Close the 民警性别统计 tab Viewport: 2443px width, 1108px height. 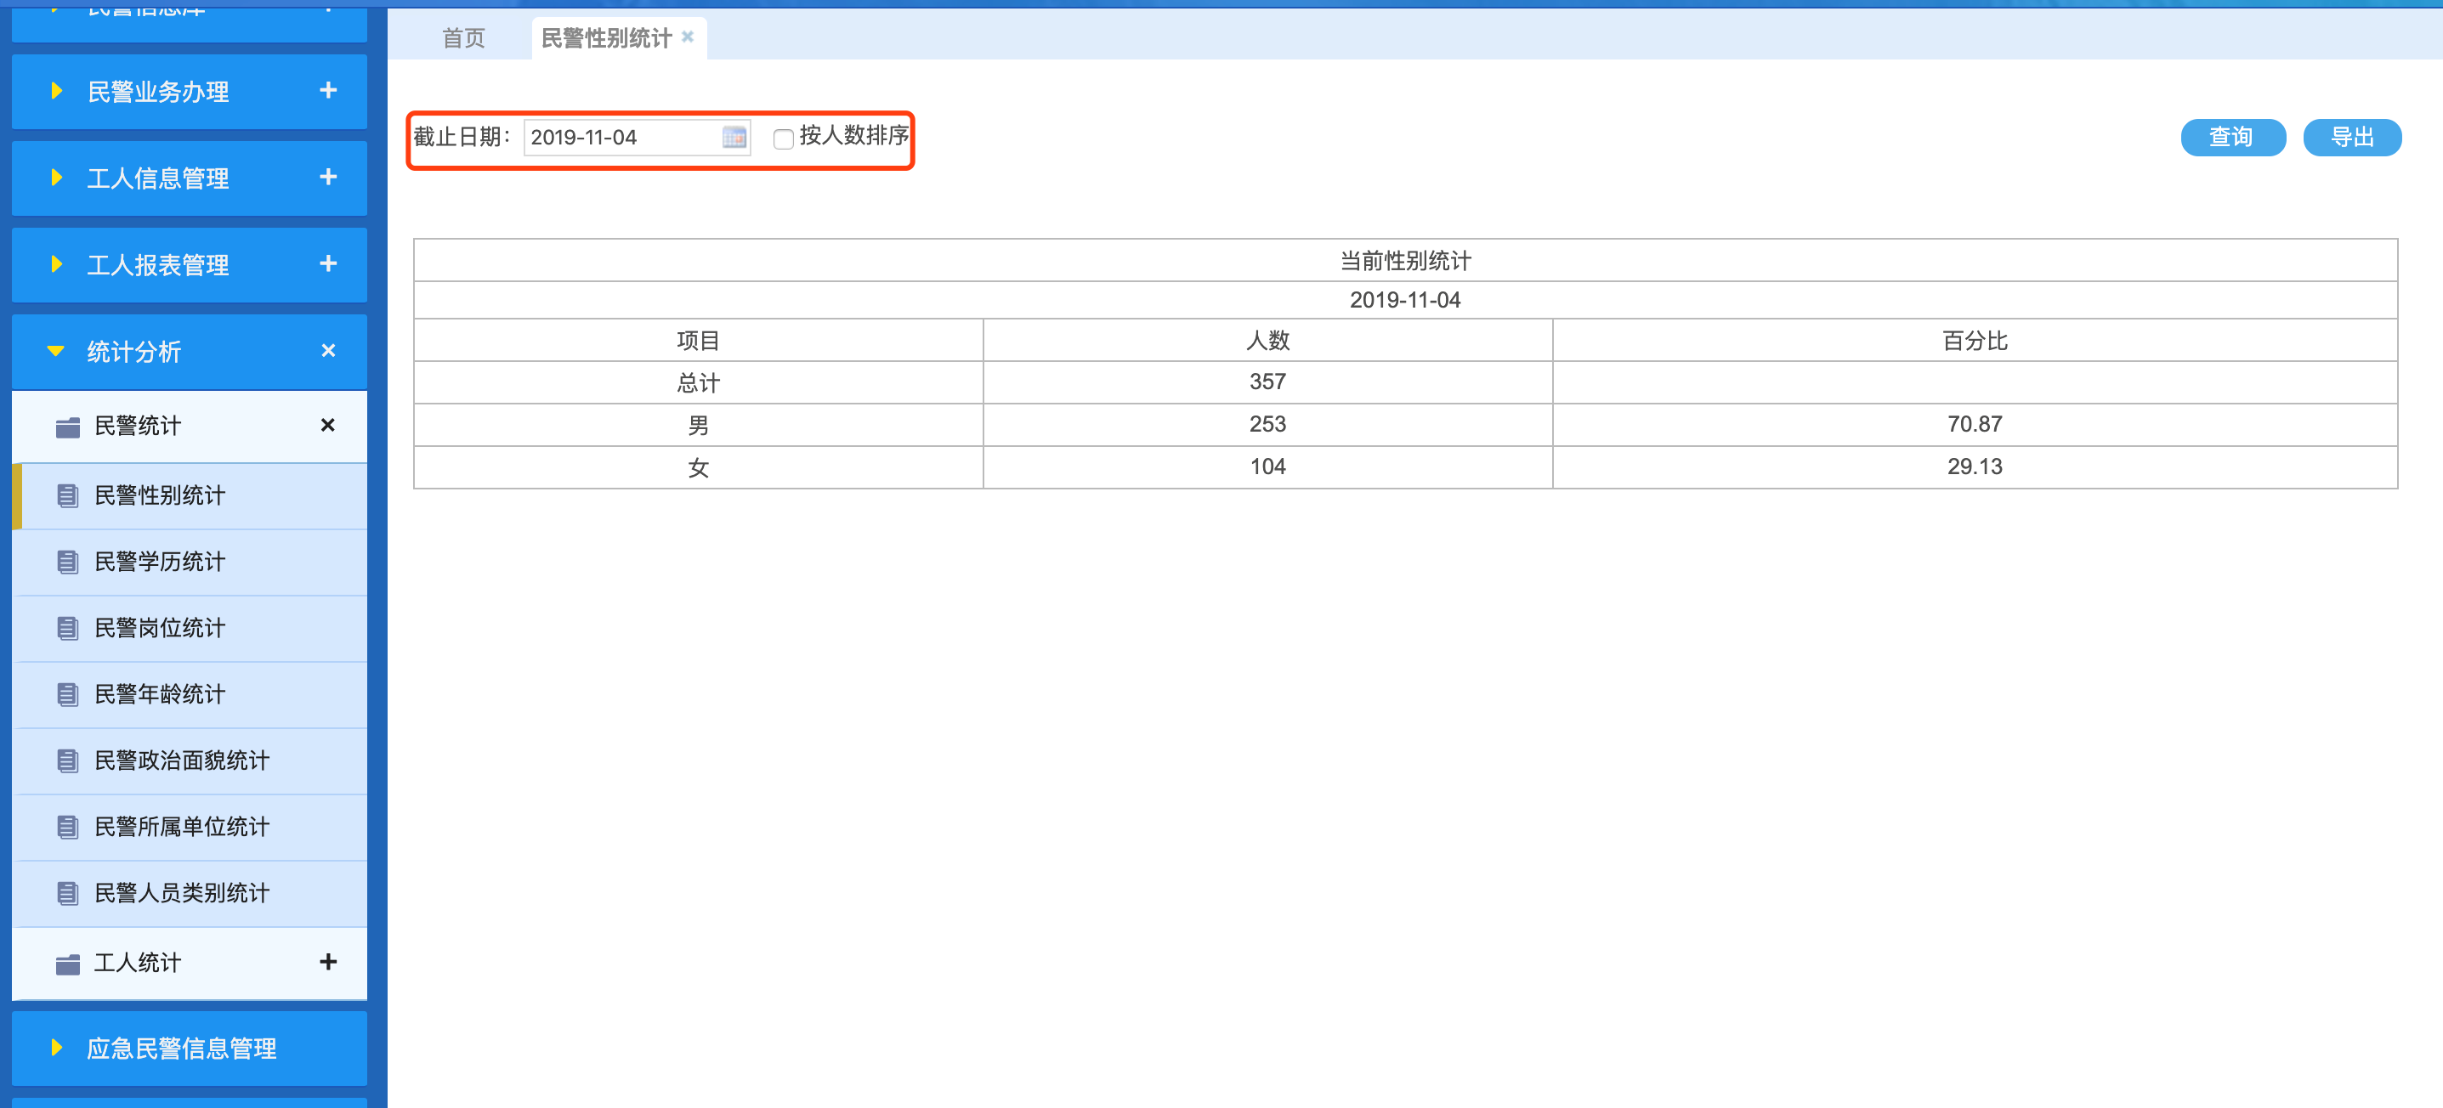(688, 36)
